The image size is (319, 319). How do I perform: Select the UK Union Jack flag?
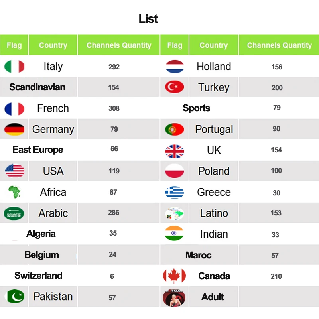point(174,151)
